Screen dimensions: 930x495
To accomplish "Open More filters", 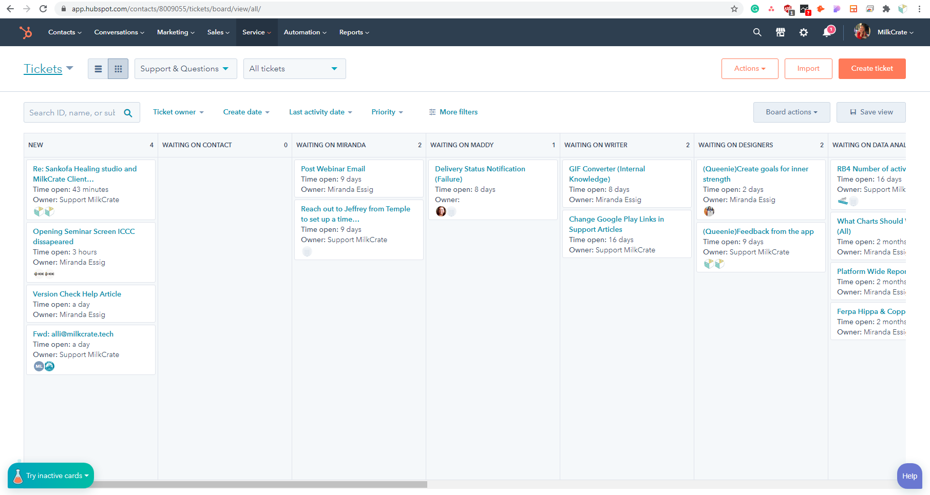I will pos(453,112).
